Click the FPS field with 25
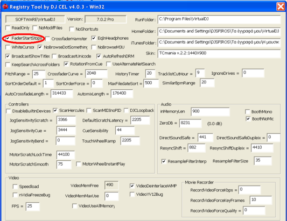 pyautogui.click(x=33, y=206)
